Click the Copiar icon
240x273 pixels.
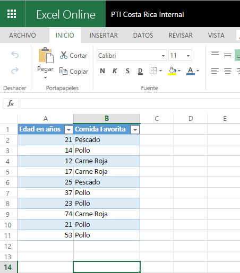click(x=63, y=71)
